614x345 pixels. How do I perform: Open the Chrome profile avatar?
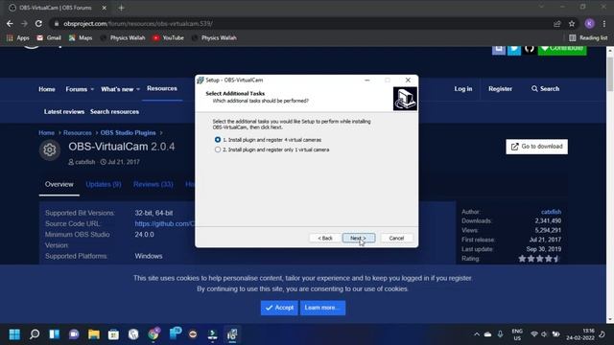point(589,24)
